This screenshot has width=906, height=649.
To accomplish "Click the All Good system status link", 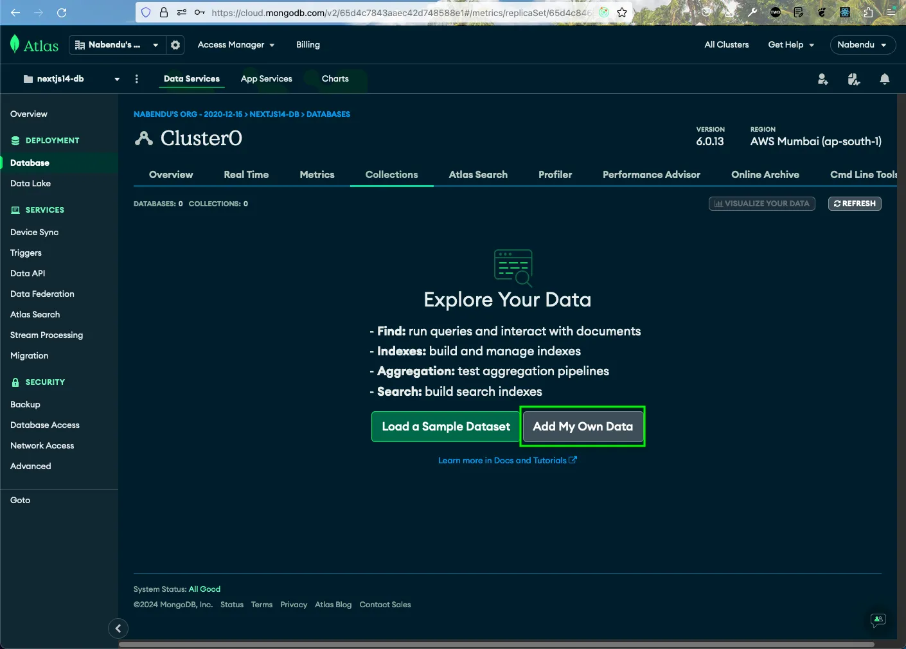I will (x=204, y=589).
